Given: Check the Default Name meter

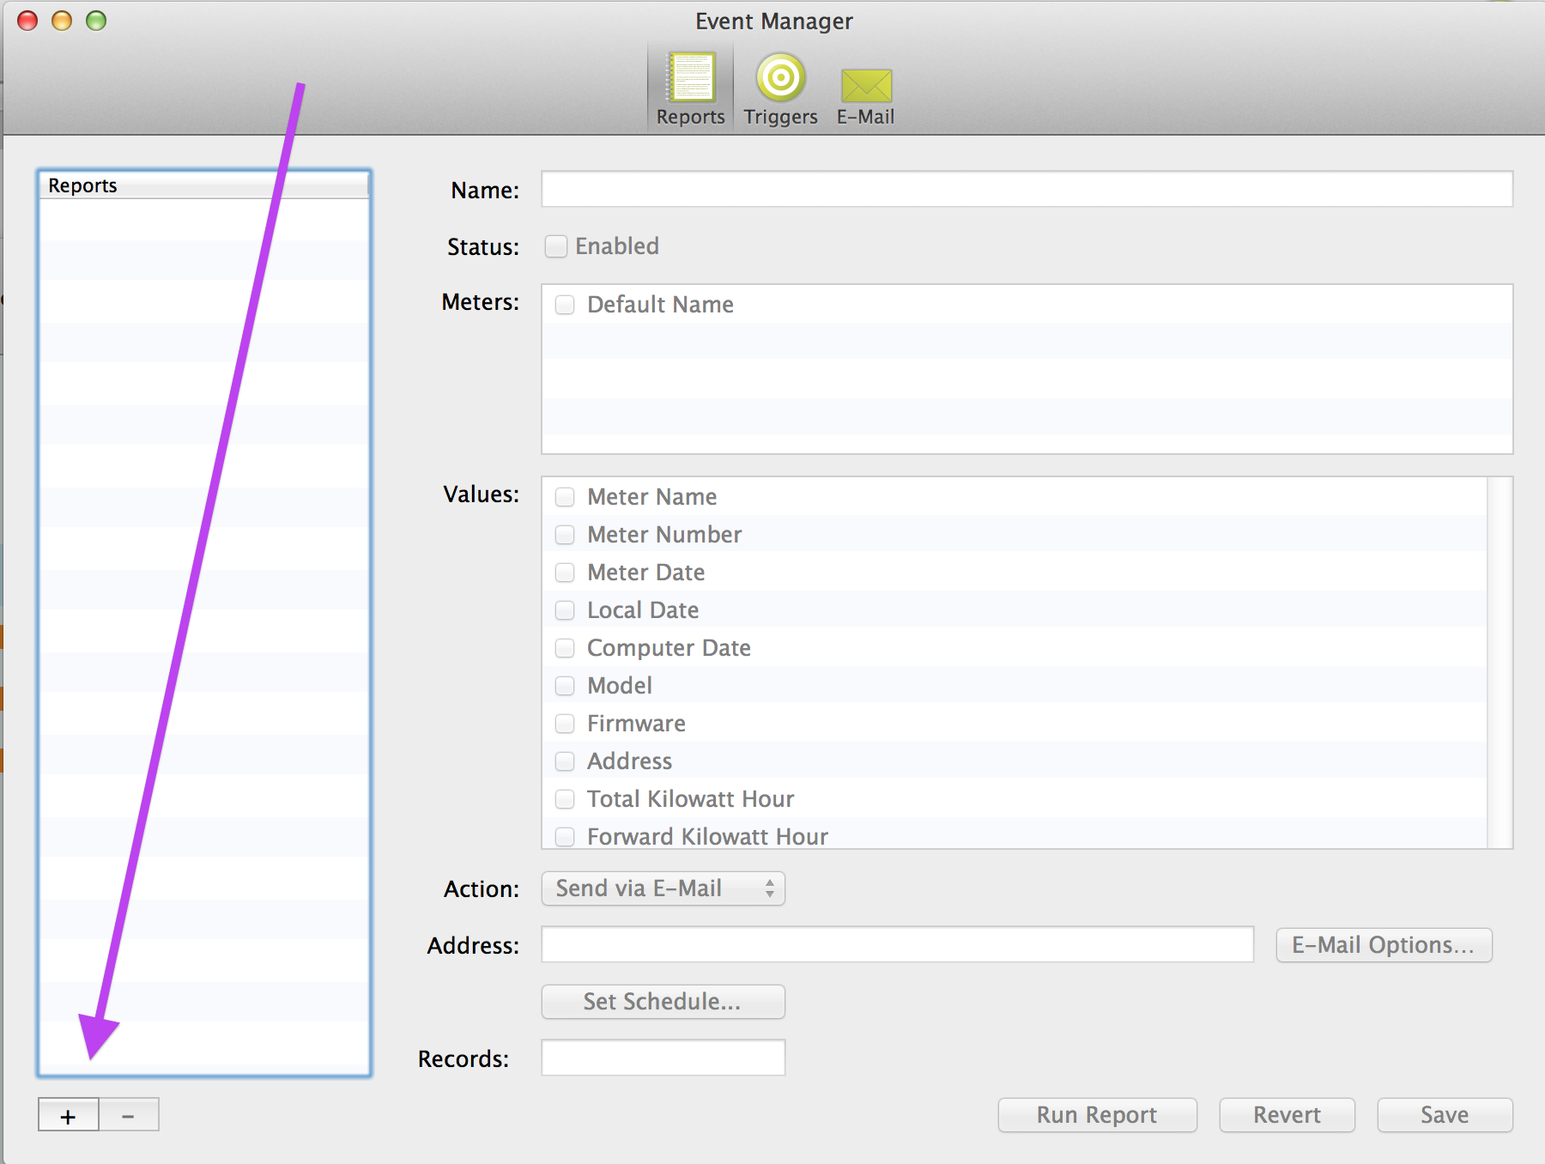Looking at the screenshot, I should pyautogui.click(x=565, y=305).
